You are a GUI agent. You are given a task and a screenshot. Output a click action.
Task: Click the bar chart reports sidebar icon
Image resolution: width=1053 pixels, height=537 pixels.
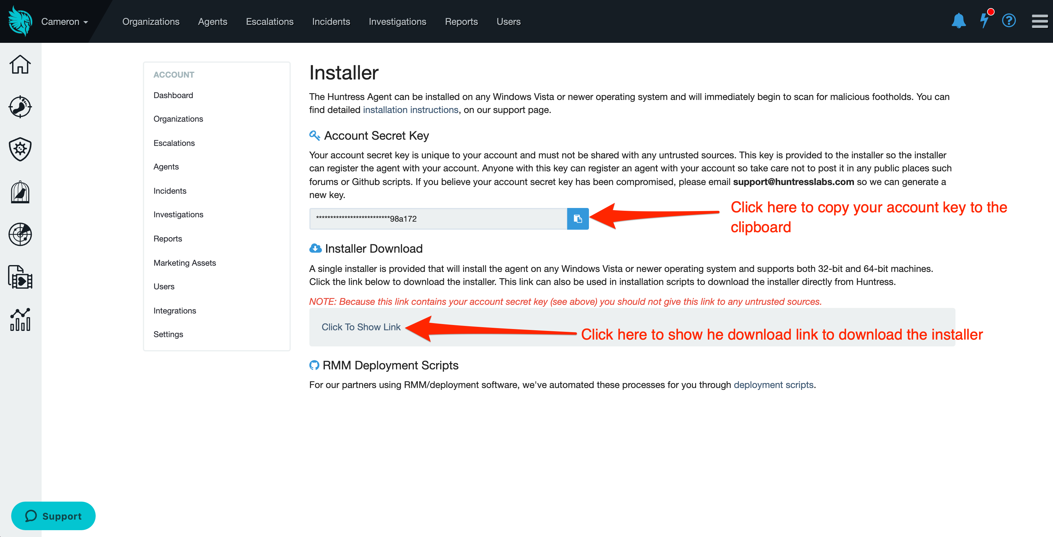pos(20,319)
